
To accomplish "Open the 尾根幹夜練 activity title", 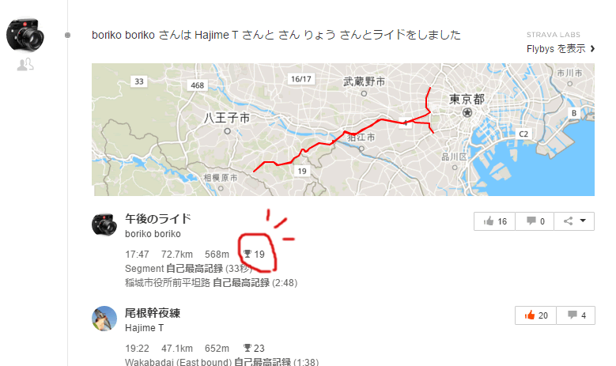I will pyautogui.click(x=153, y=313).
